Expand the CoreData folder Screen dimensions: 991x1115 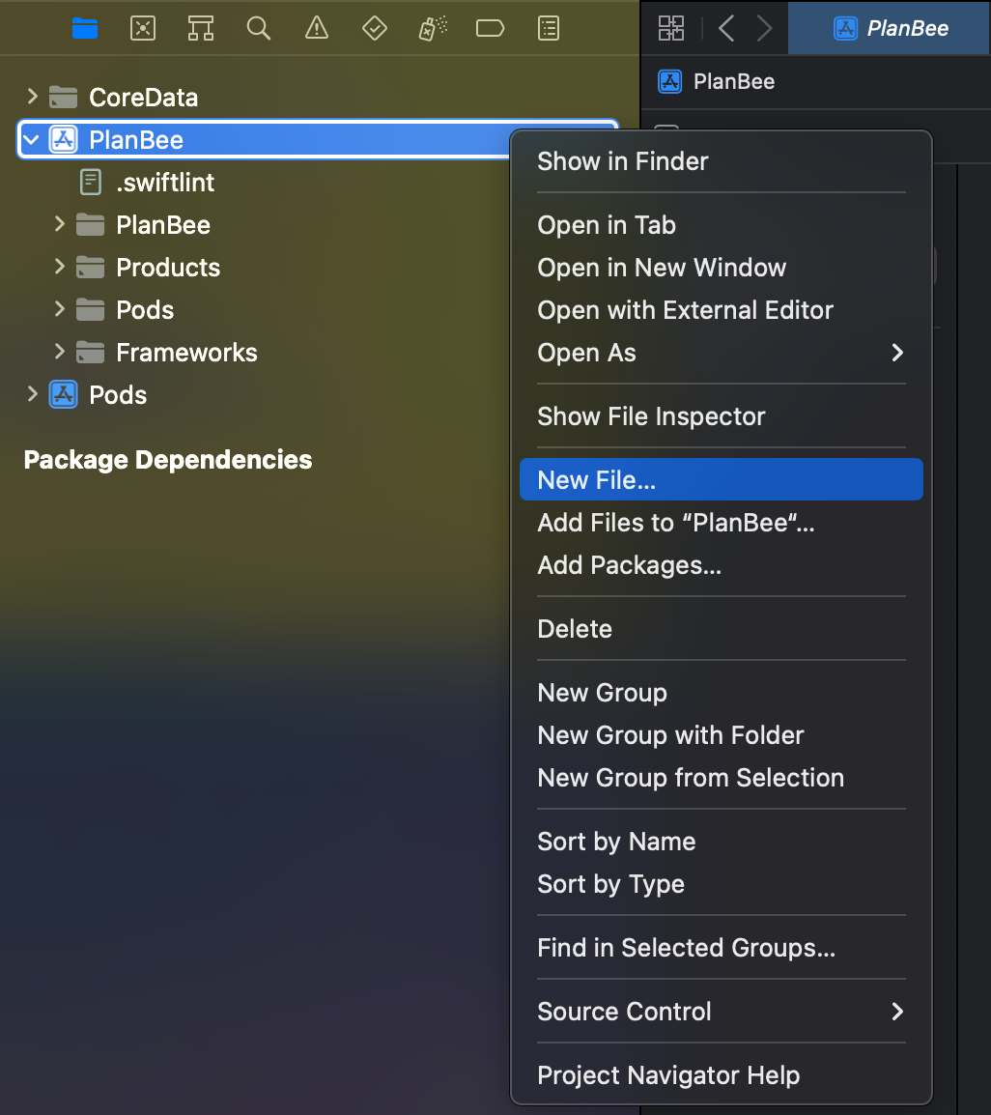pos(32,96)
